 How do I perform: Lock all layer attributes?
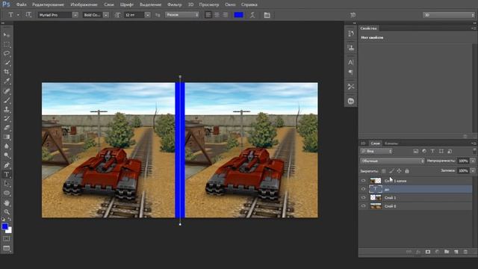[x=407, y=171]
